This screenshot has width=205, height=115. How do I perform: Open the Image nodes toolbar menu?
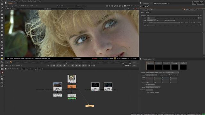click(2, 4)
